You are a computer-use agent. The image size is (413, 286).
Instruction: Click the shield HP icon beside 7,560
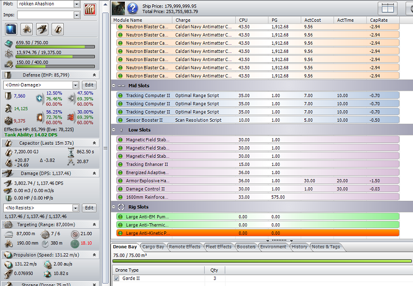click(x=8, y=96)
